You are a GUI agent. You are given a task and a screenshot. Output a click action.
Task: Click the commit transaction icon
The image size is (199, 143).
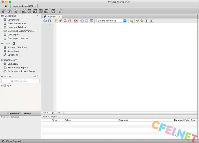(82, 21)
